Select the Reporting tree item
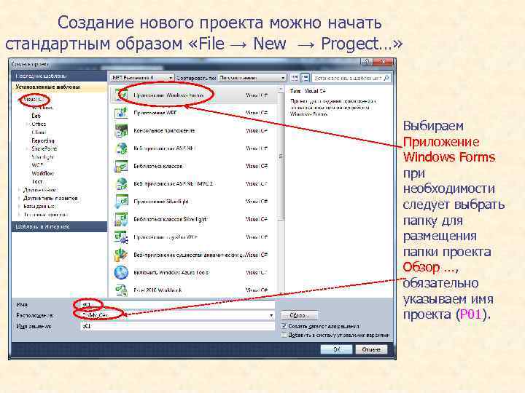The width and height of the screenshot is (525, 393). [43, 140]
